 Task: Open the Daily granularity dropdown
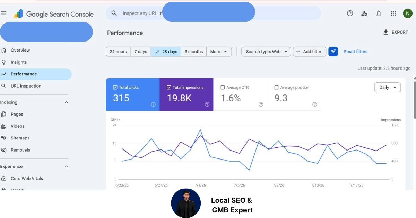tap(388, 88)
